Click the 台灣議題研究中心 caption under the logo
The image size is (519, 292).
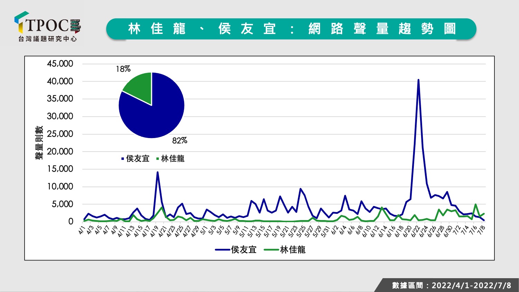click(x=47, y=39)
